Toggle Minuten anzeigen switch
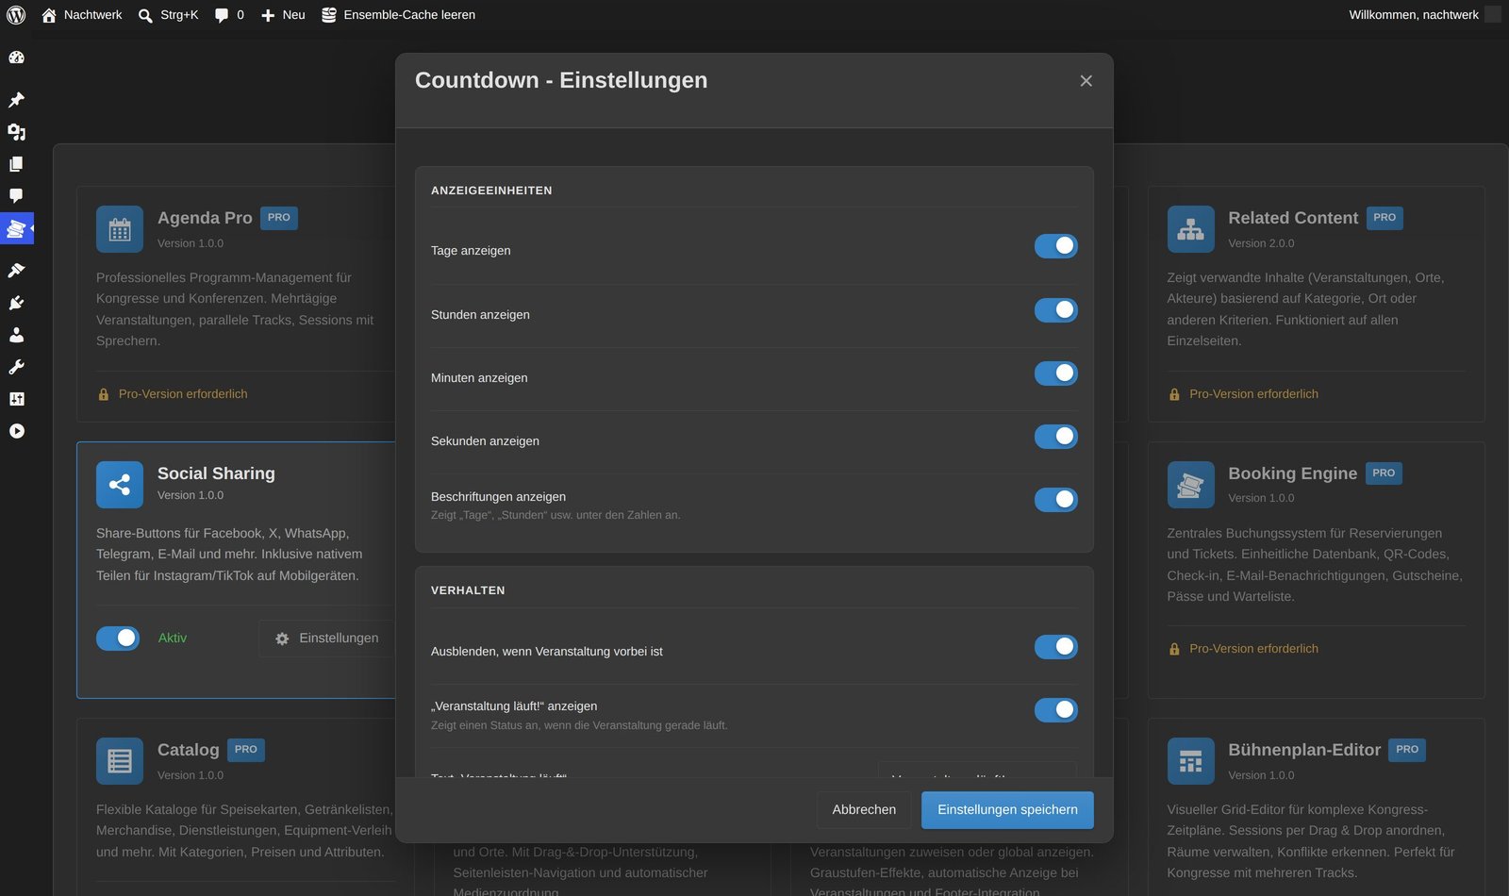The height and width of the screenshot is (896, 1509). click(x=1056, y=373)
